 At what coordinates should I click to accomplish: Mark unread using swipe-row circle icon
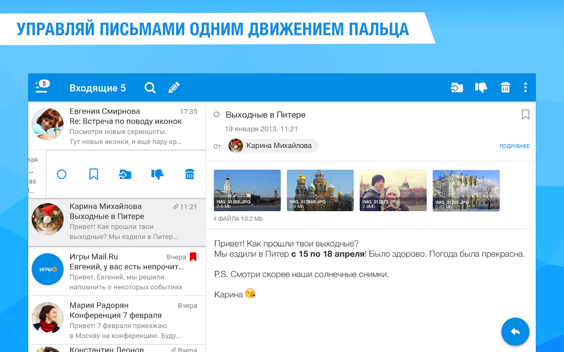click(x=61, y=174)
